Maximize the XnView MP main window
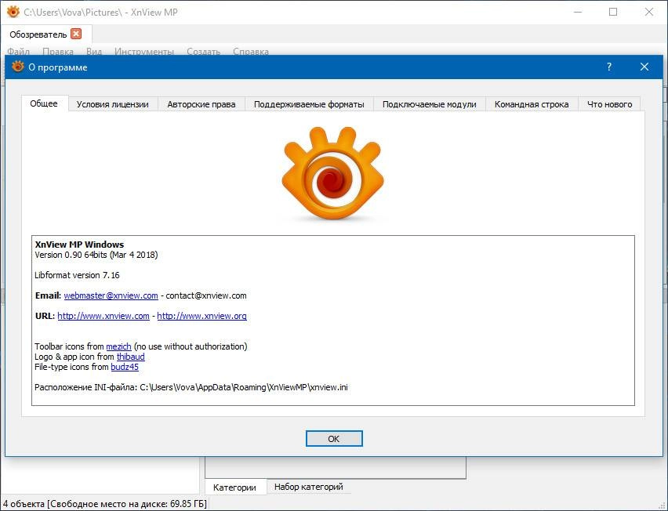 (x=613, y=12)
